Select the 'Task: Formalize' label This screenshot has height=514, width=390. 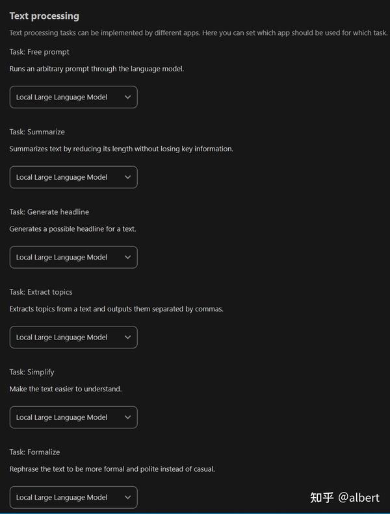tap(34, 452)
